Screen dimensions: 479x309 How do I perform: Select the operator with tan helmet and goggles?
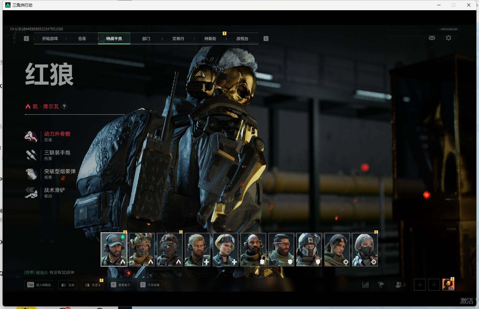coord(142,249)
